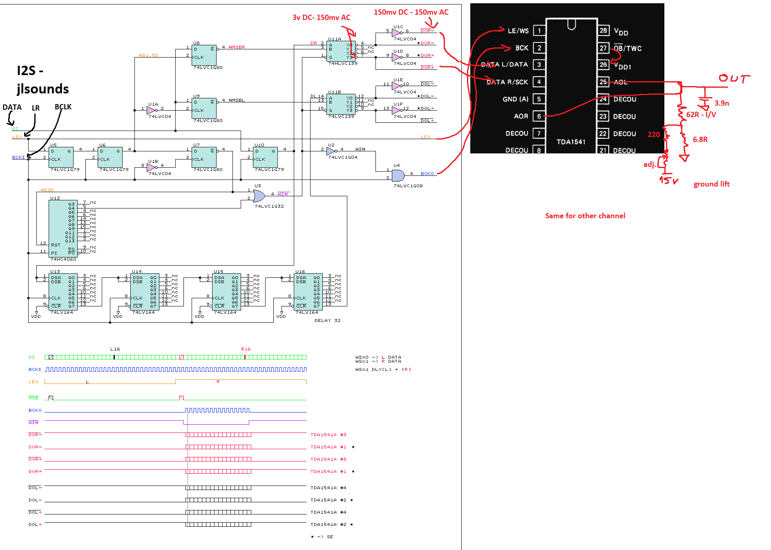This screenshot has height=550, width=771.
Task: Click the 'L16' timing diagram marker
Action: point(115,349)
